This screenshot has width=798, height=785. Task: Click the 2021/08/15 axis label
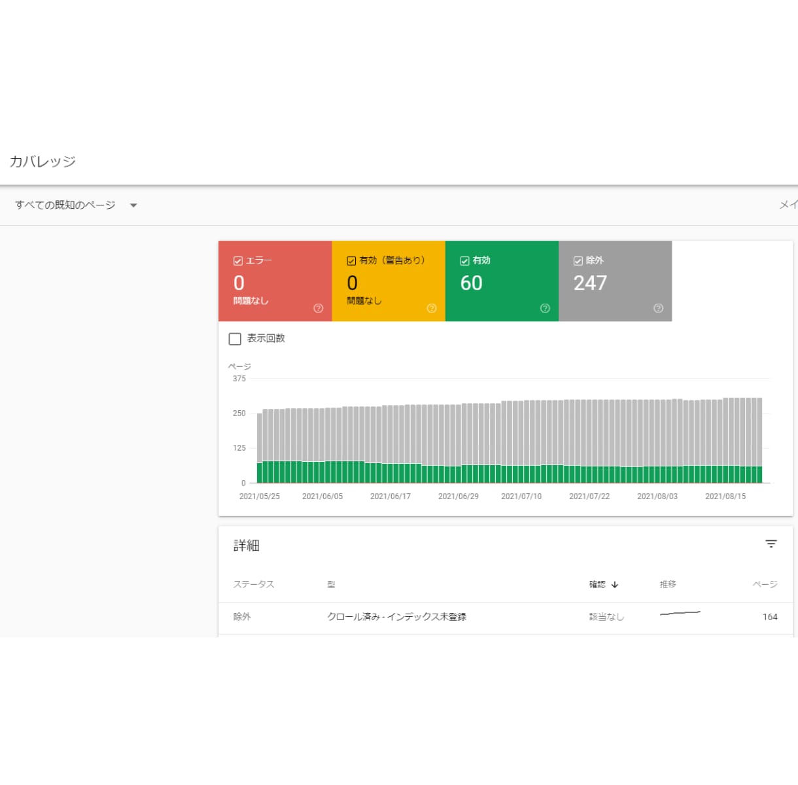[x=725, y=497]
